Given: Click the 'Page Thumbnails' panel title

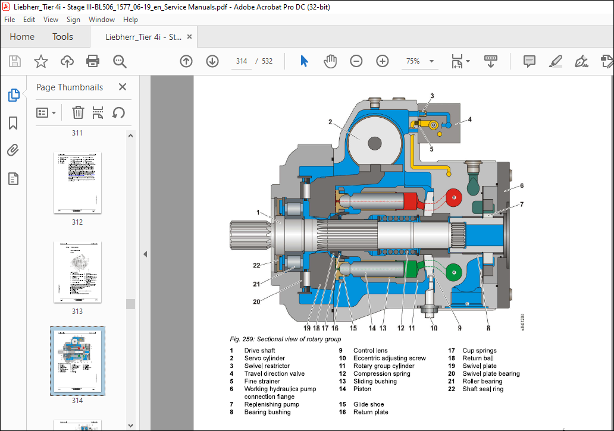Looking at the screenshot, I should point(70,87).
